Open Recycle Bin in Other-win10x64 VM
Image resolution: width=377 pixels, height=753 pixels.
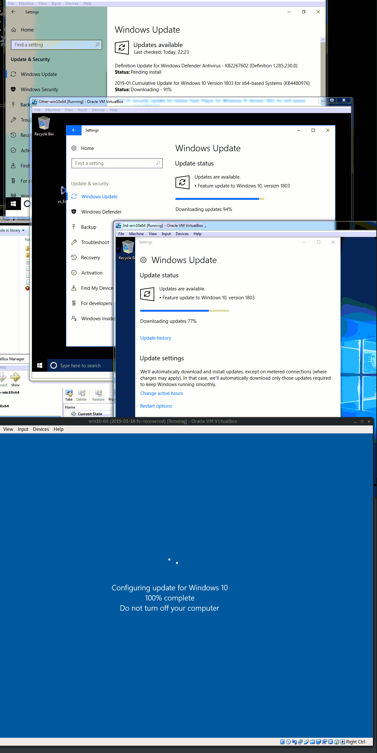[x=44, y=126]
